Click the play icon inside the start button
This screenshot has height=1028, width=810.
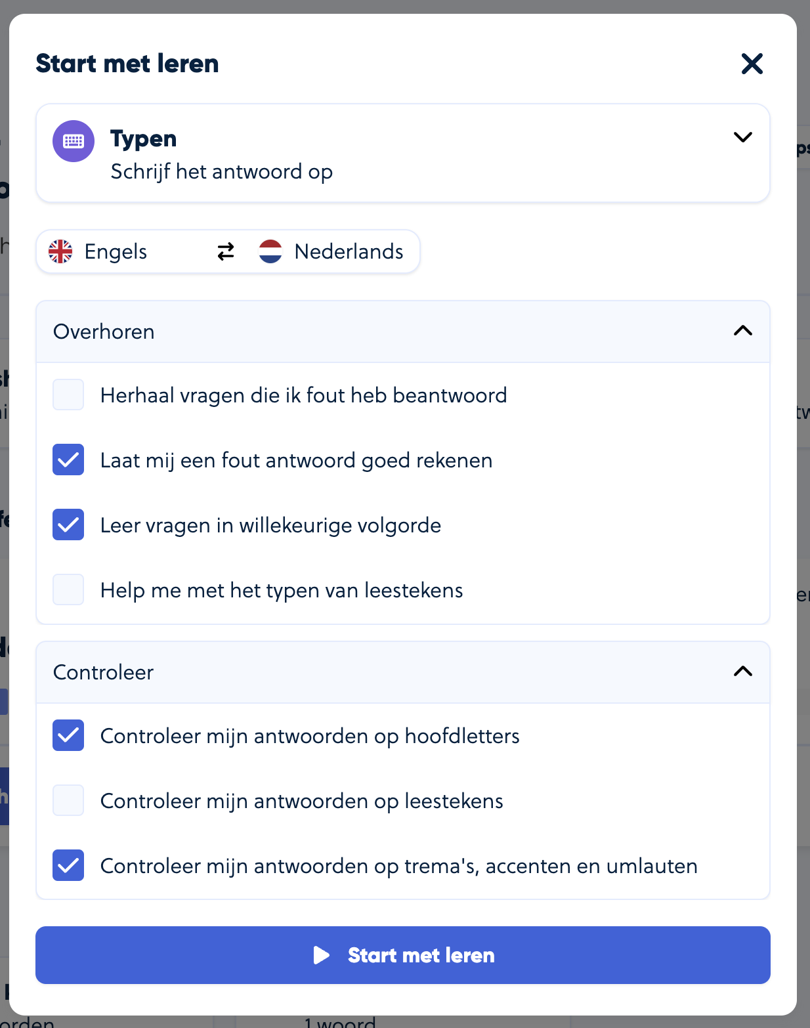click(322, 956)
